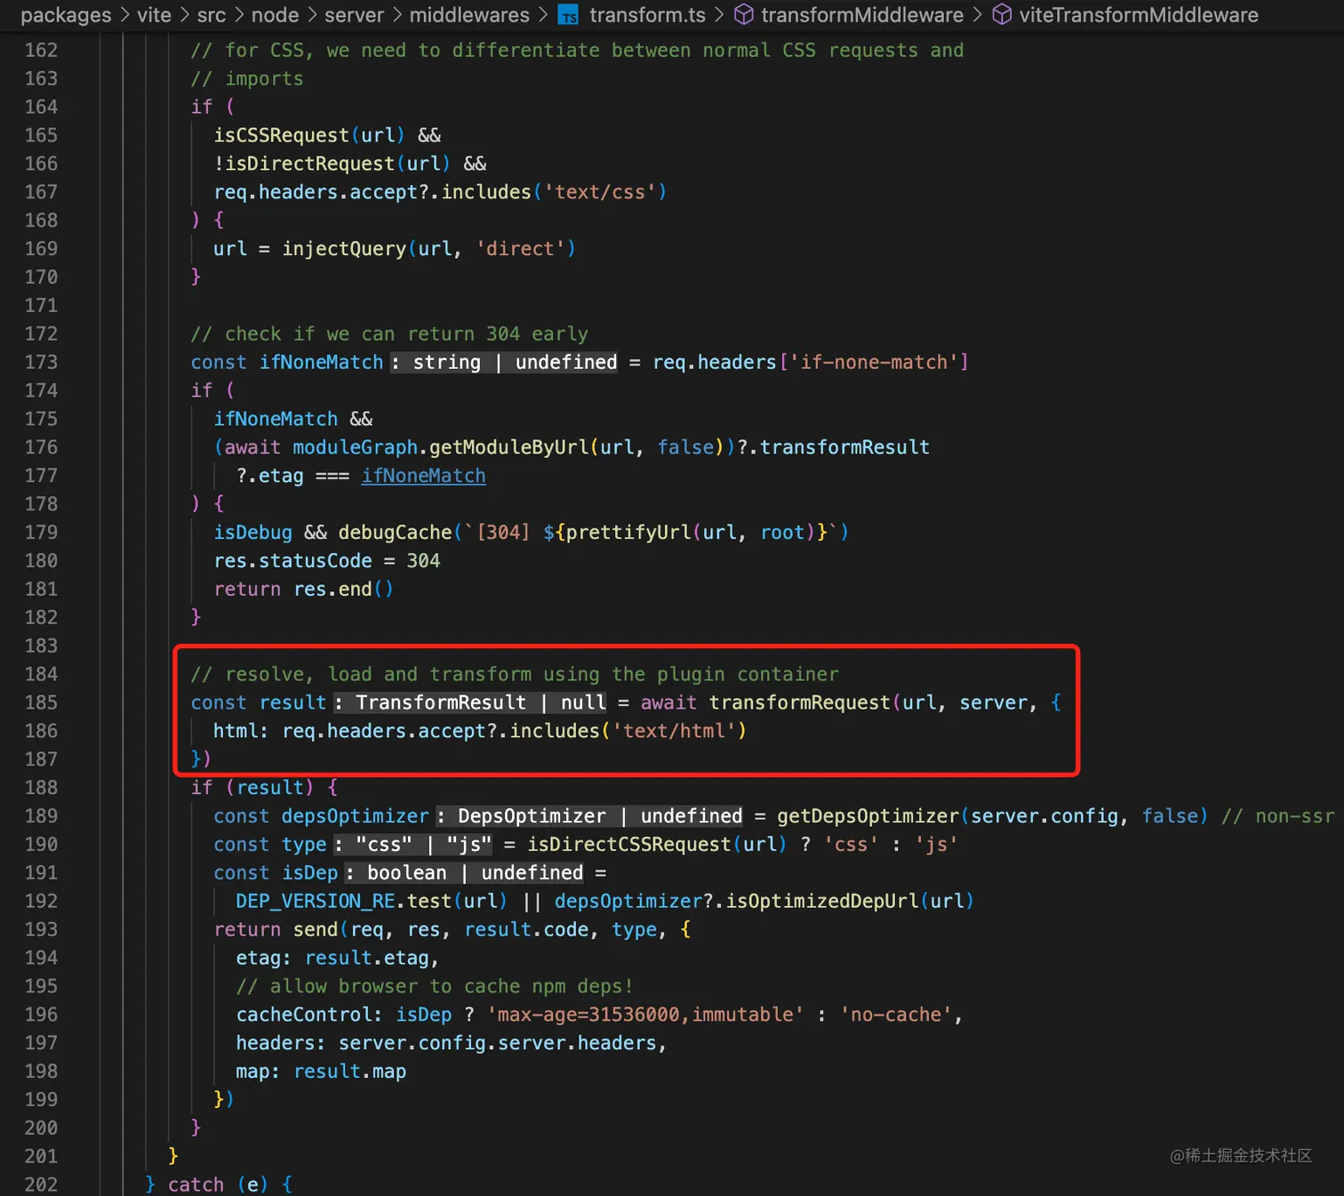1344x1196 pixels.
Task: Click the 'text/html' string literal
Action: pyautogui.click(x=674, y=731)
